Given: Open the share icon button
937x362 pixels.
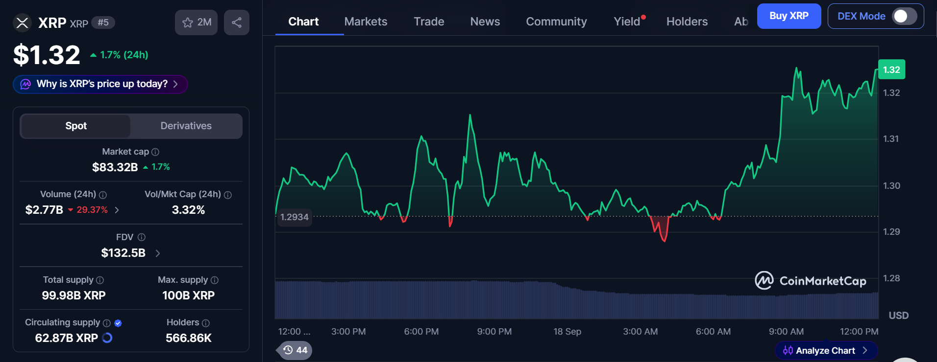Looking at the screenshot, I should pyautogui.click(x=237, y=23).
